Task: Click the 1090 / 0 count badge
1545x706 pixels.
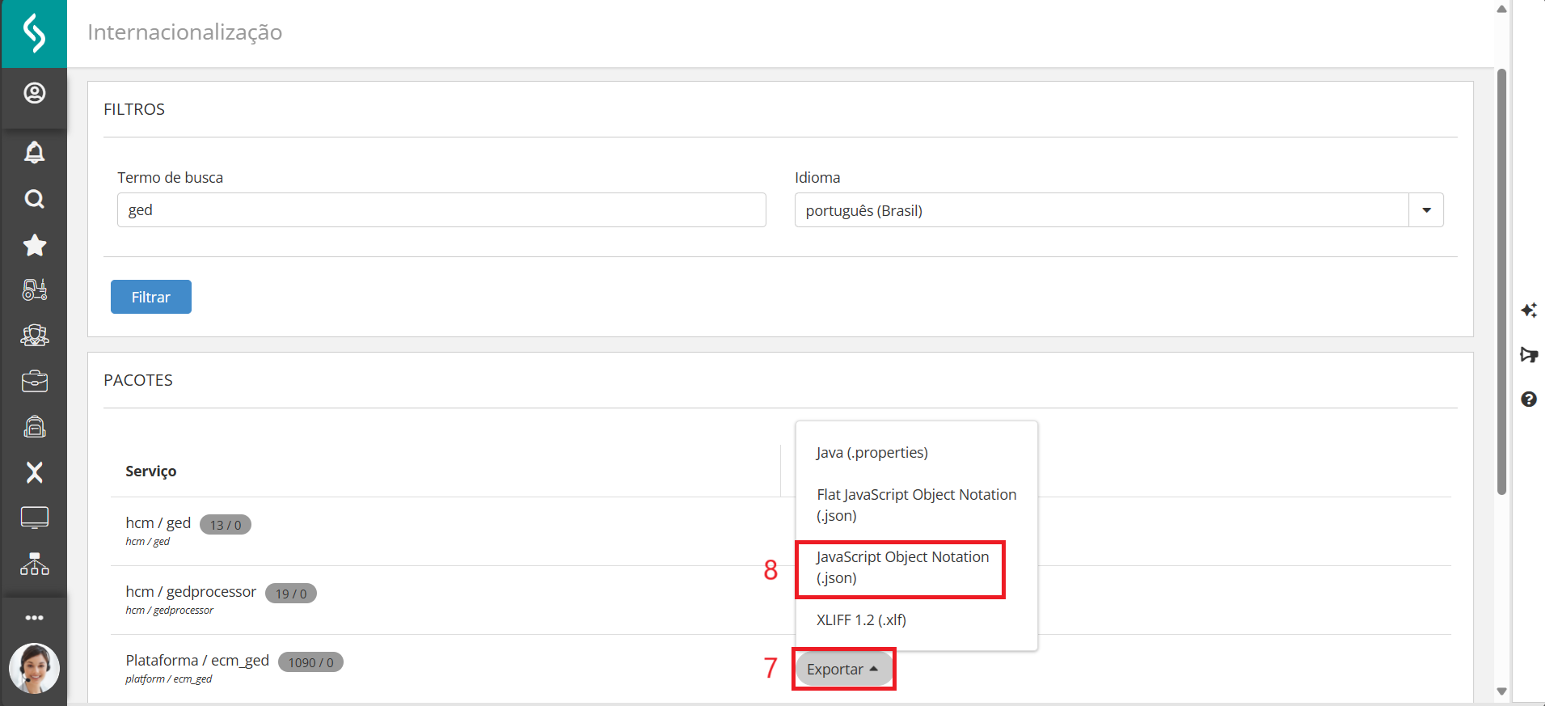Action: pyautogui.click(x=310, y=662)
